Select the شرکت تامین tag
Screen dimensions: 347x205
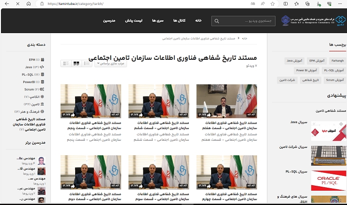pyautogui.click(x=287, y=80)
